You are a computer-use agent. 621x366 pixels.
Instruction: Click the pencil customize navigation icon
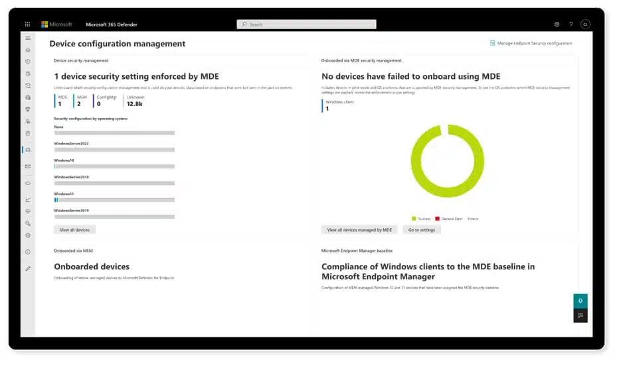click(x=28, y=269)
